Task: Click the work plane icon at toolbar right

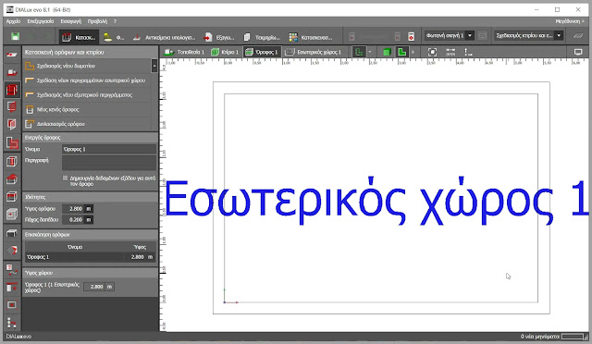Action: tap(577, 36)
